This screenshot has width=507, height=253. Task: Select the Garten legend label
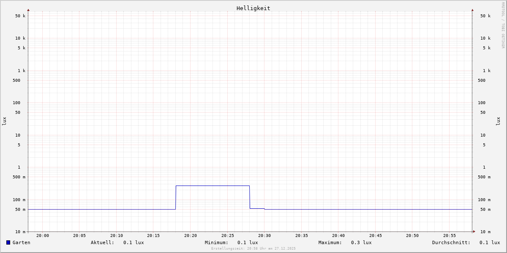coord(22,242)
